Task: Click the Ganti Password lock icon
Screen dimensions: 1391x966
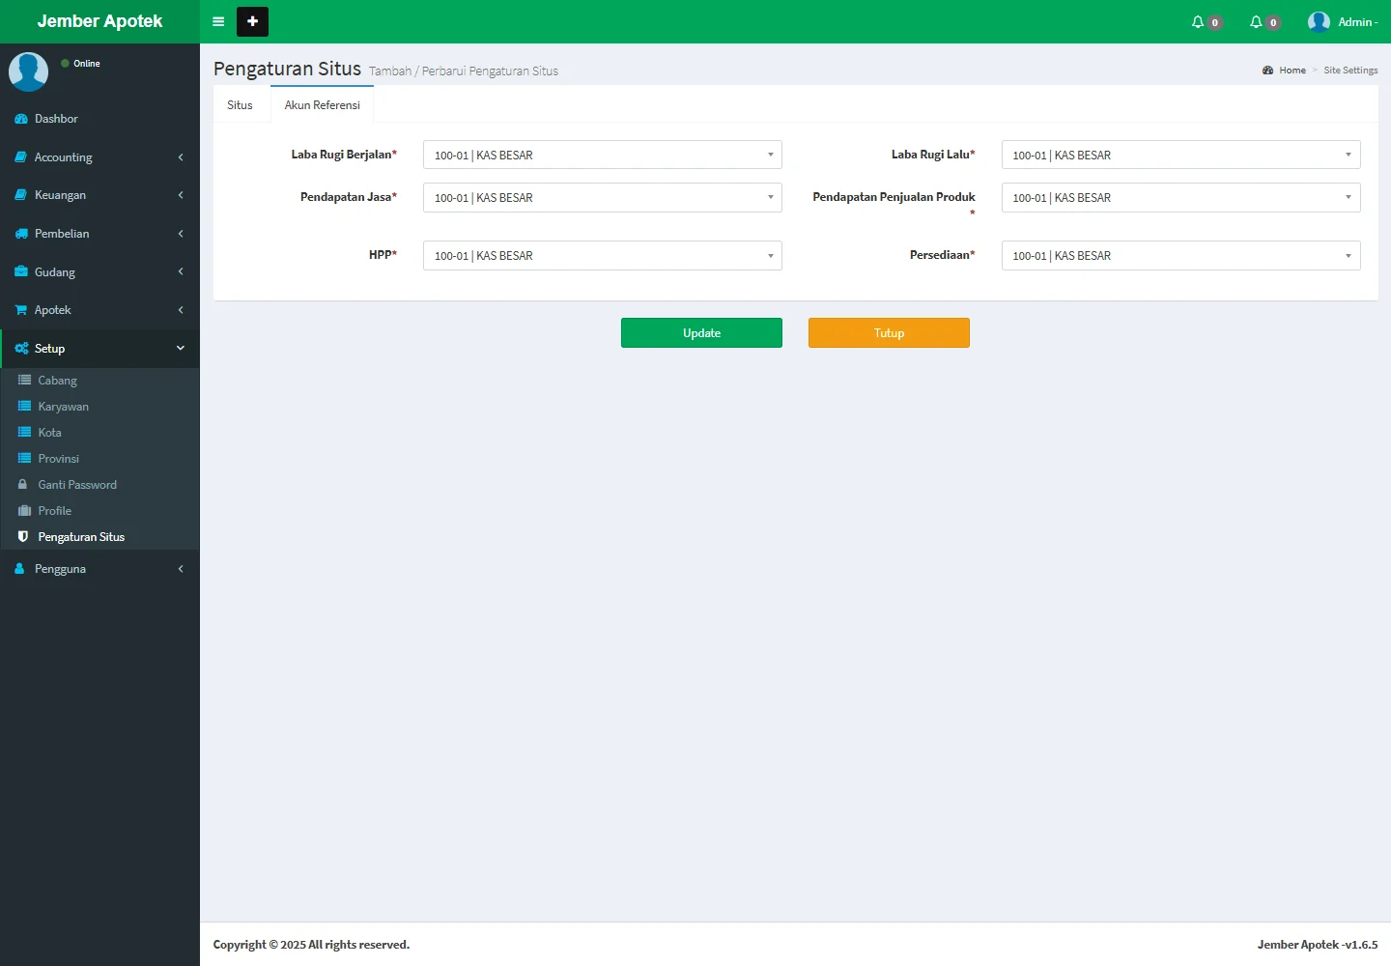Action: (23, 485)
